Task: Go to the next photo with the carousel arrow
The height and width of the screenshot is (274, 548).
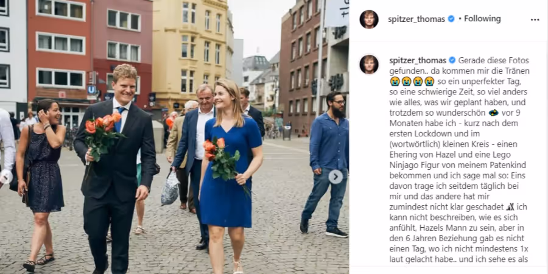Action: [335, 177]
